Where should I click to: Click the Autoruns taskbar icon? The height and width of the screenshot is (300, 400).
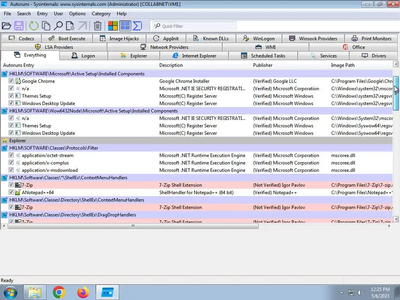click(x=107, y=292)
